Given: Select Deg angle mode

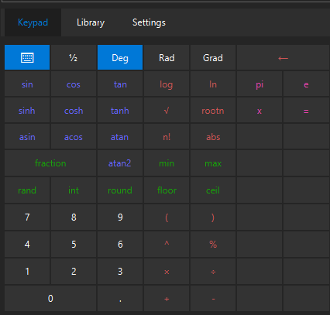Looking at the screenshot, I should tap(120, 57).
